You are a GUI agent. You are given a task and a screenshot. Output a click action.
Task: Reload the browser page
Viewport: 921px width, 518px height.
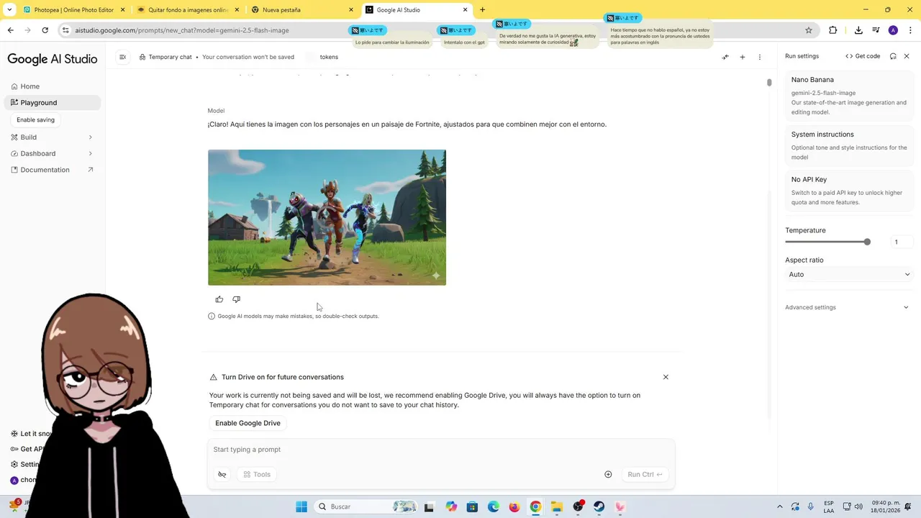[x=45, y=30]
